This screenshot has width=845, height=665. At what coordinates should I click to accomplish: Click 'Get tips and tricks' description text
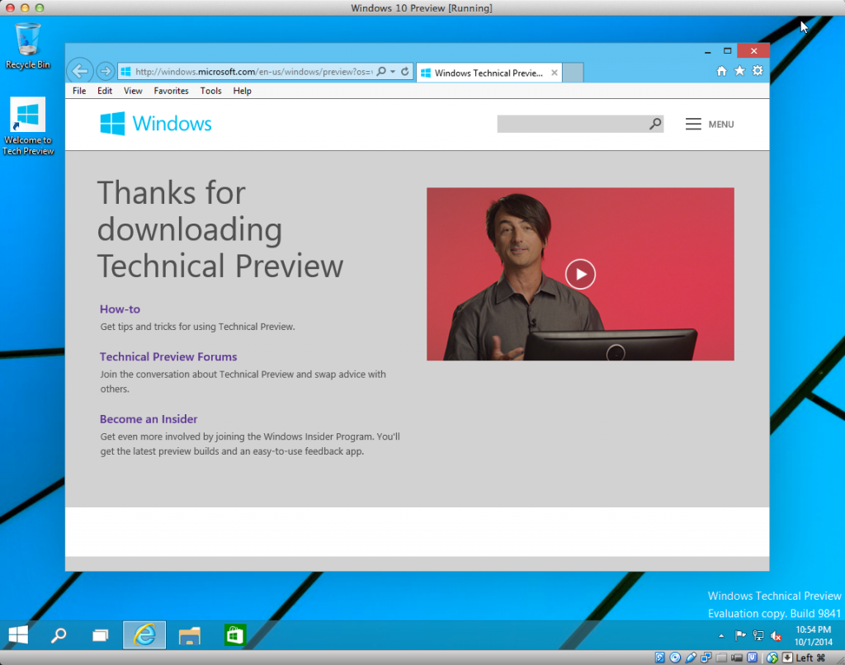pyautogui.click(x=197, y=327)
